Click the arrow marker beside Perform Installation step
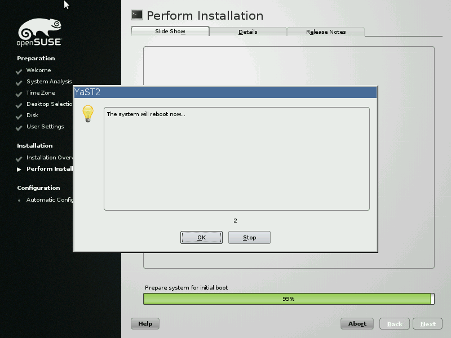 pyautogui.click(x=19, y=169)
